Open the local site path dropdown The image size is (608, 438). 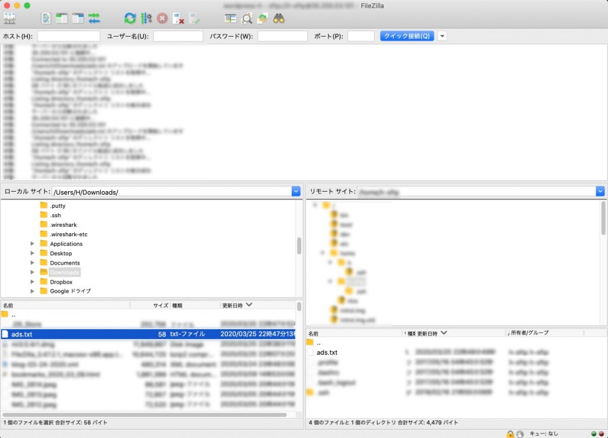coord(296,191)
